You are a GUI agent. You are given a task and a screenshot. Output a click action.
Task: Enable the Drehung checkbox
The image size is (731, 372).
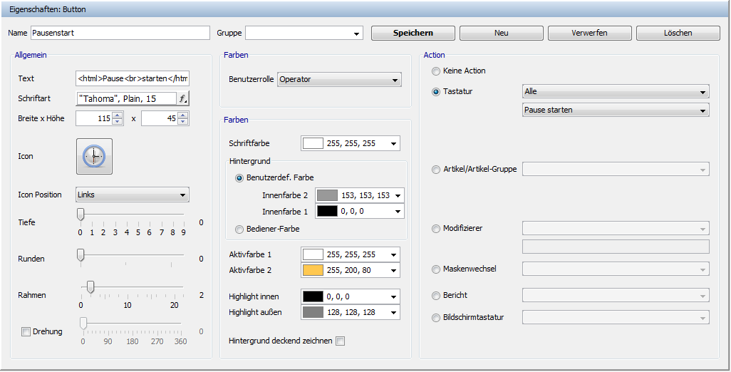[x=26, y=331]
